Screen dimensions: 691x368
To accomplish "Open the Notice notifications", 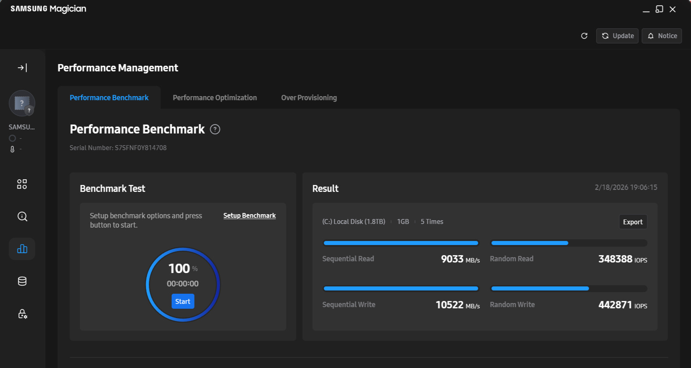I will click(x=661, y=36).
